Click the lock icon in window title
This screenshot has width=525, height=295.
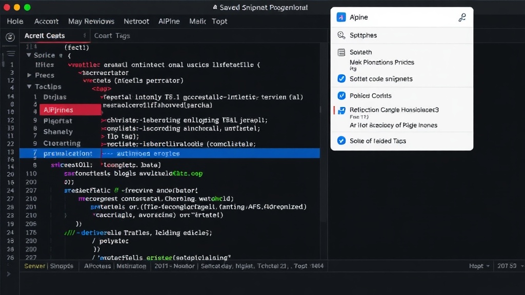215,7
